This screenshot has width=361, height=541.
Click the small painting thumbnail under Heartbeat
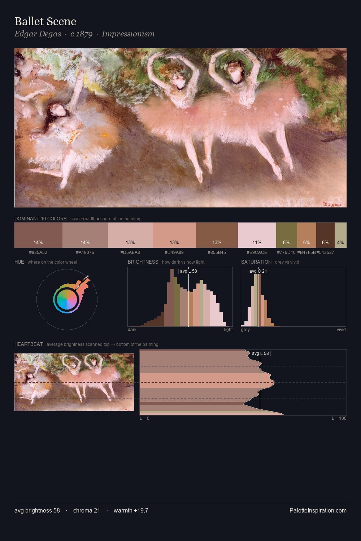[74, 382]
